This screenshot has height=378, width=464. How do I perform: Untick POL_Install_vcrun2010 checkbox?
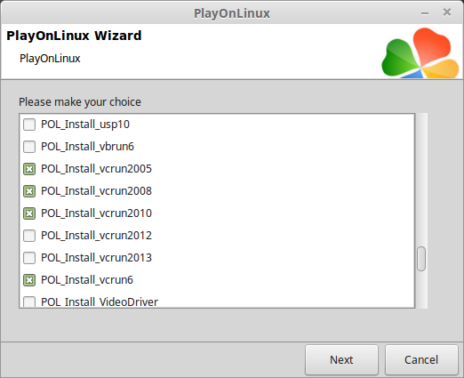coord(29,213)
